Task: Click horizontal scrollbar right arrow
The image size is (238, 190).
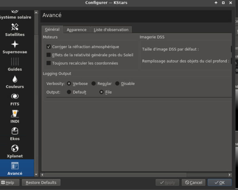Action: pyautogui.click(x=230, y=175)
